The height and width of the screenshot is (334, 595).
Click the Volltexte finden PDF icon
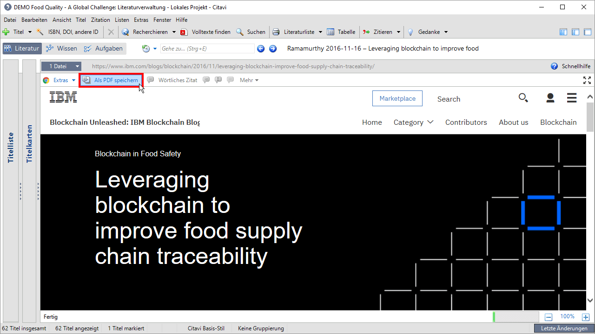(x=184, y=32)
